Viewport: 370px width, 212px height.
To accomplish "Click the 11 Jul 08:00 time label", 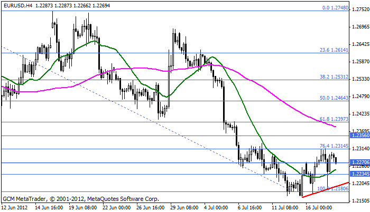I will click(285, 208).
